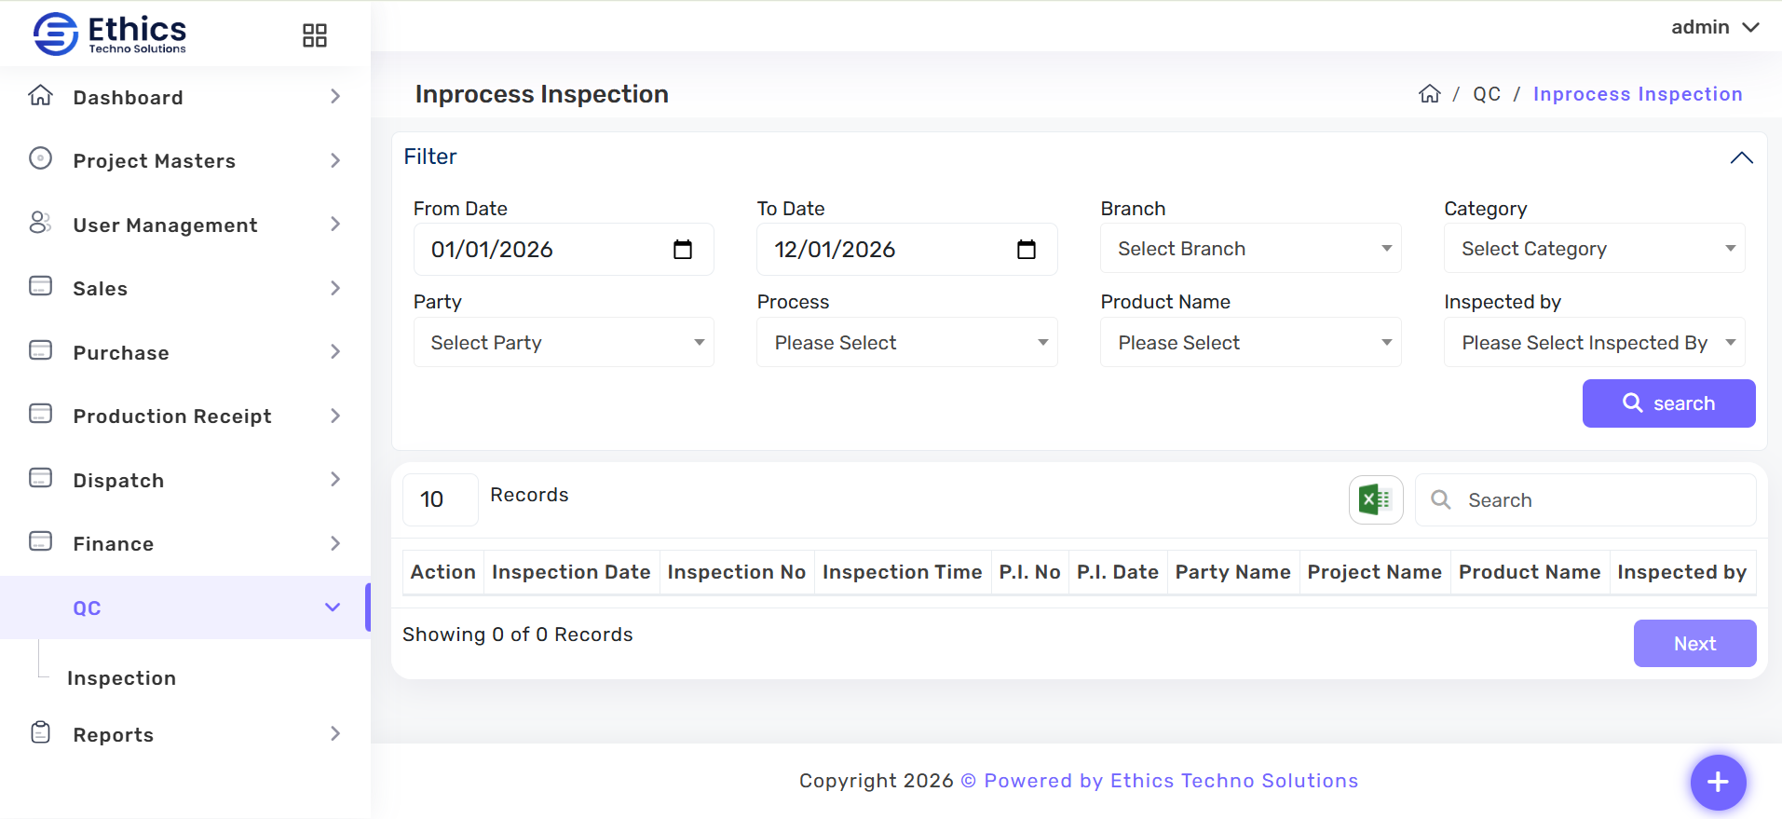The width and height of the screenshot is (1782, 819).
Task: Click the Ethics Techno Solutions logo
Action: (x=110, y=34)
